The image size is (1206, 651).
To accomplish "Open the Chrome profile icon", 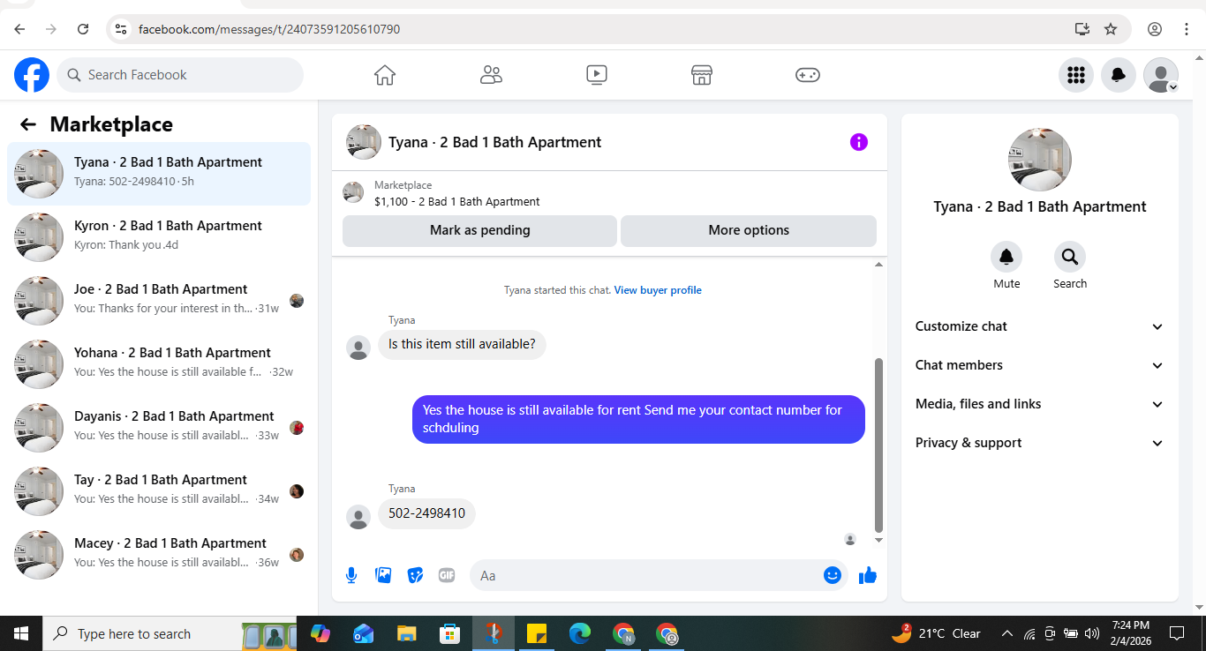I will coord(1155,29).
